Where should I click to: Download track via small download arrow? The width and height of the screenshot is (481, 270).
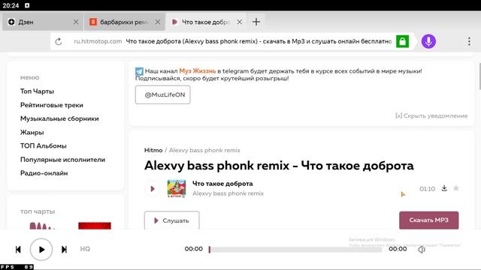444,188
